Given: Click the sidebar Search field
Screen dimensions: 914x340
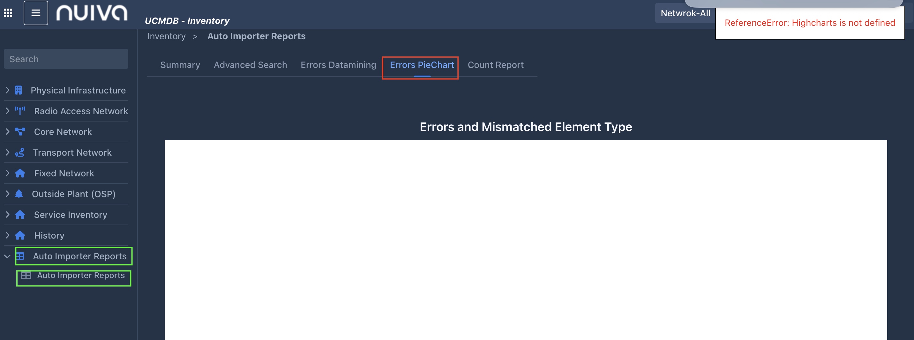Looking at the screenshot, I should click(x=66, y=59).
